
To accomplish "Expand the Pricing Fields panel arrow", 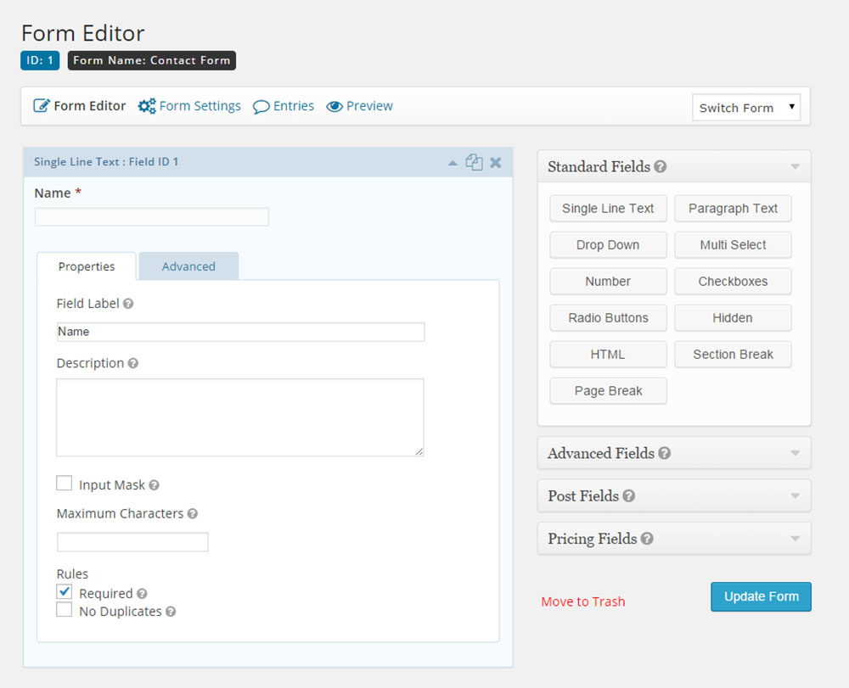I will tap(795, 539).
